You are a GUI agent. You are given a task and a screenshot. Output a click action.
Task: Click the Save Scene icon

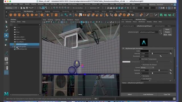tap(27, 8)
